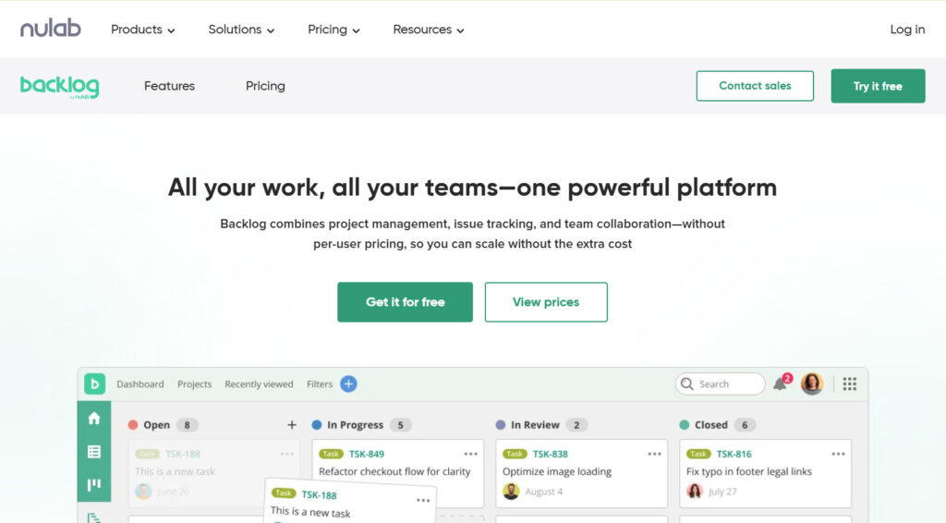The image size is (946, 523).
Task: Click the Search field in app preview
Action: pos(721,383)
